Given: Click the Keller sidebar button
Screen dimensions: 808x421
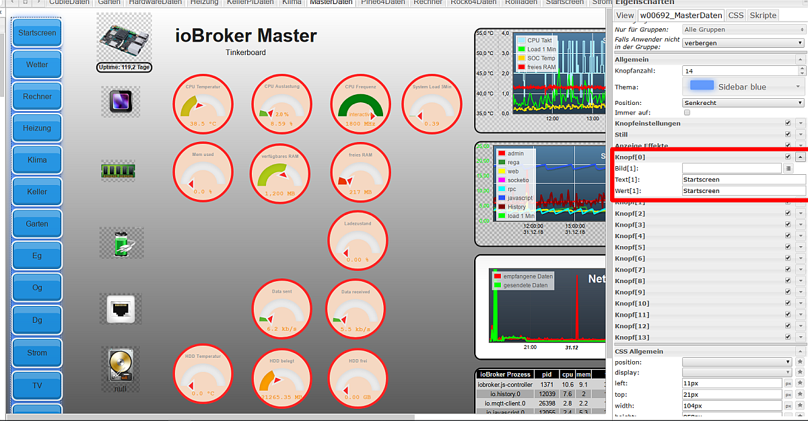Looking at the screenshot, I should pyautogui.click(x=37, y=192).
